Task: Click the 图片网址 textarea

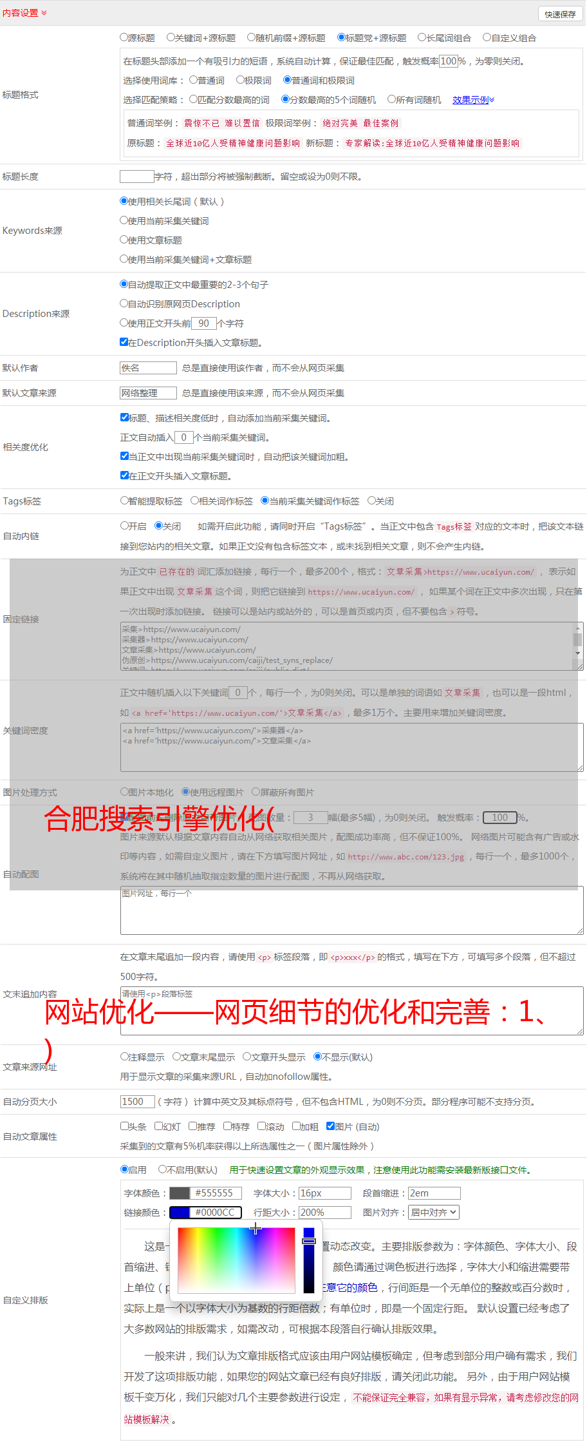Action: tap(351, 911)
